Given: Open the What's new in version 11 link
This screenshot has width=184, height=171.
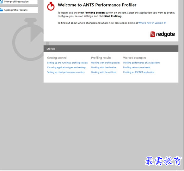Looking at the screenshot, I should point(152,23).
